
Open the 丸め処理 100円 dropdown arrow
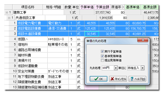[116, 68]
